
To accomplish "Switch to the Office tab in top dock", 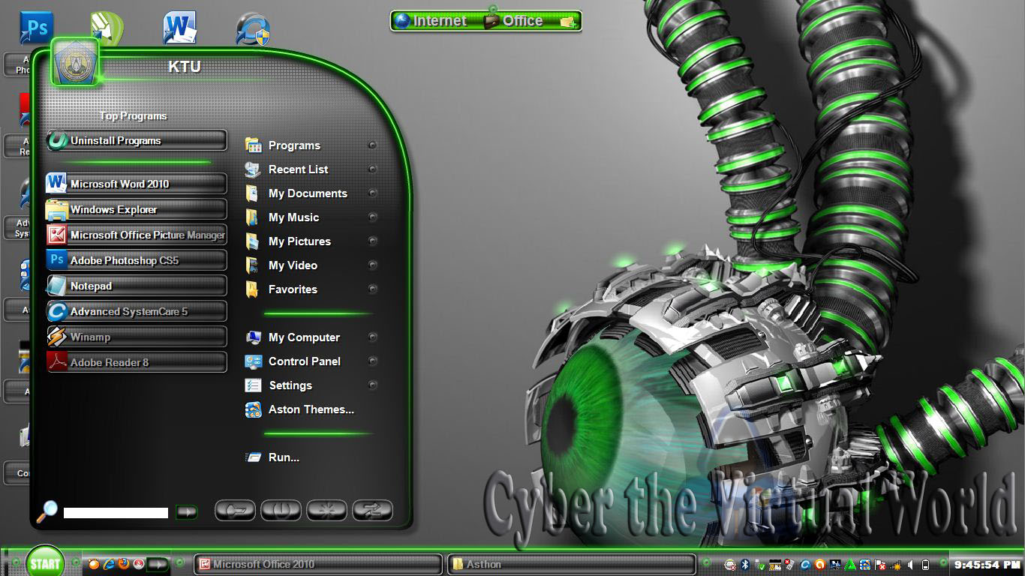I will 514,21.
